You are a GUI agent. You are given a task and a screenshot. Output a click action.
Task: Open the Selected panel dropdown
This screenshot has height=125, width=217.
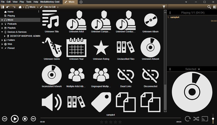199,69
